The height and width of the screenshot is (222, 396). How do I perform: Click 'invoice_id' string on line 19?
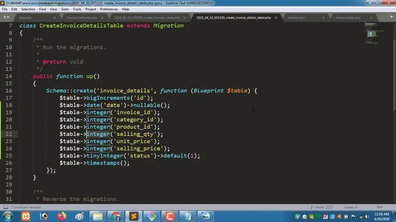(x=134, y=112)
